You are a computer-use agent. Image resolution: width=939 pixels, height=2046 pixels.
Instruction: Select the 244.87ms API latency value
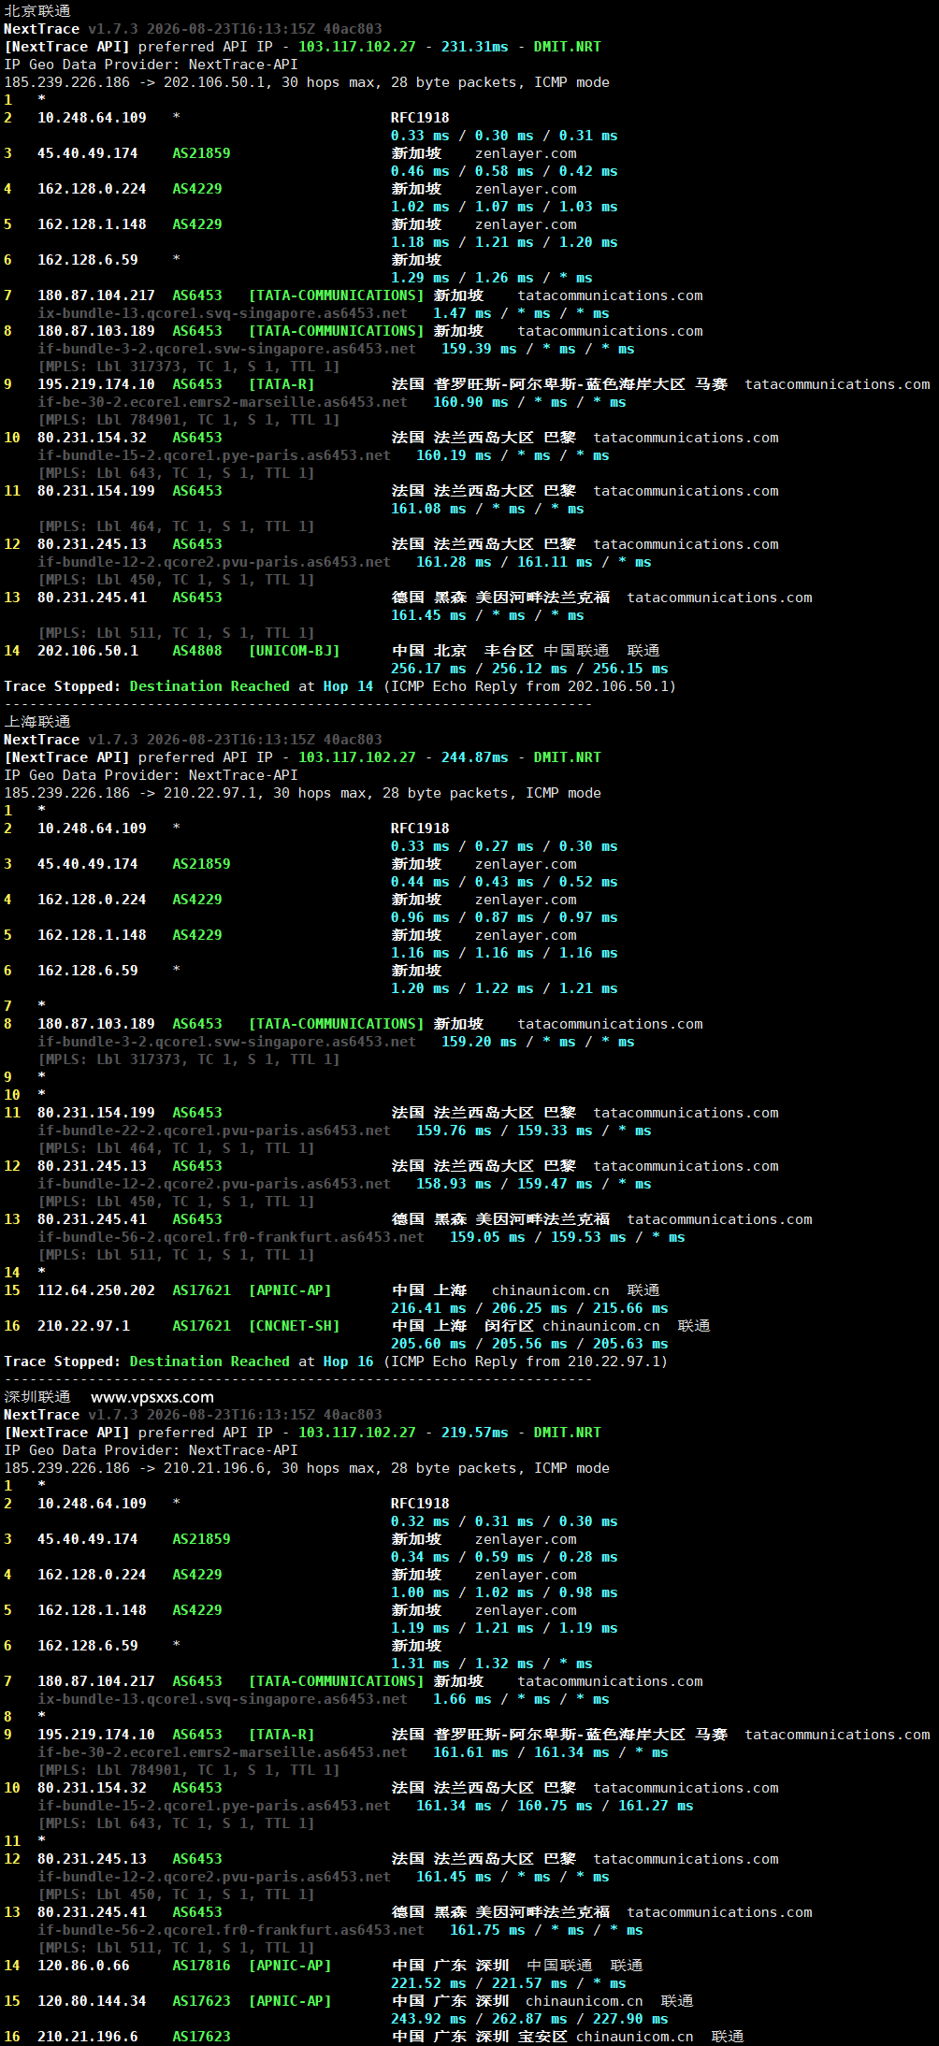(x=475, y=757)
